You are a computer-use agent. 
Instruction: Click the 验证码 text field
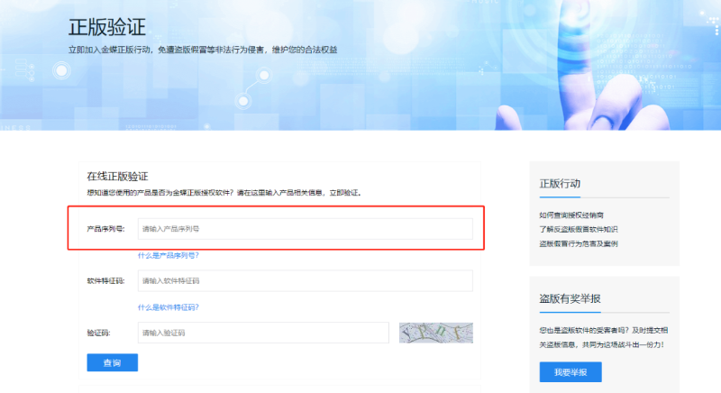pyautogui.click(x=262, y=333)
